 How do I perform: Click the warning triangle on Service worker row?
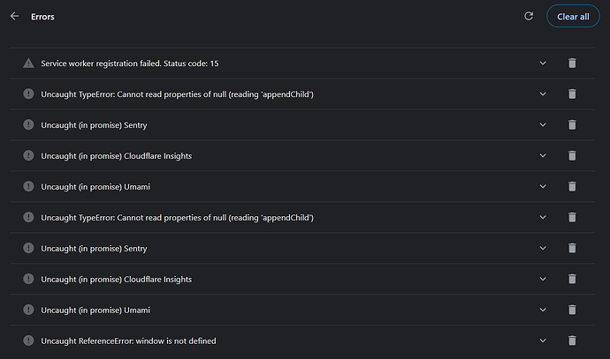(x=28, y=64)
